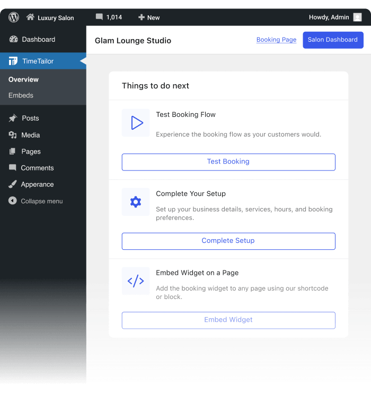Click the plus icon next to New
The image size is (371, 398).
(142, 17)
